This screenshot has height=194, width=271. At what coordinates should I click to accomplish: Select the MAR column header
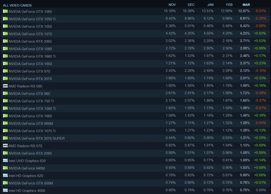point(246,5)
